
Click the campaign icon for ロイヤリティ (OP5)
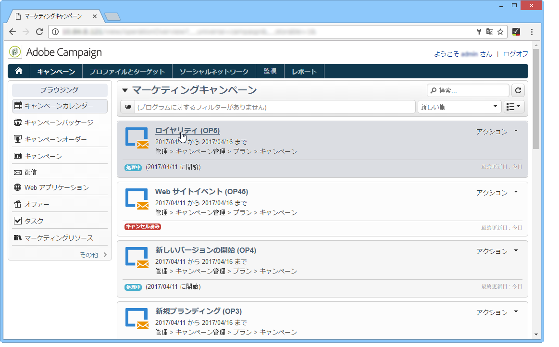(137, 137)
